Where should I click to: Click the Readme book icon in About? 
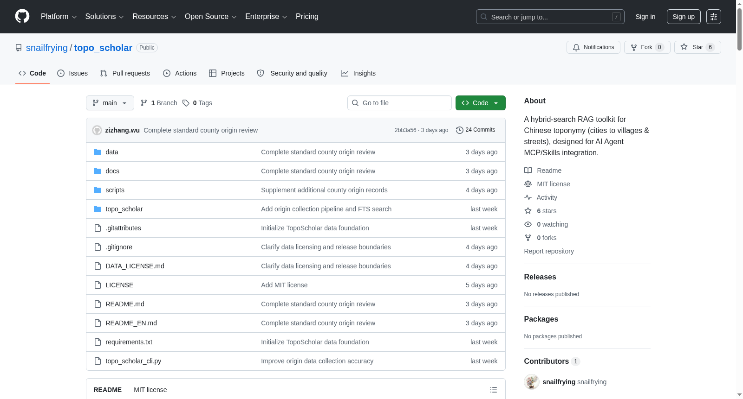click(528, 171)
